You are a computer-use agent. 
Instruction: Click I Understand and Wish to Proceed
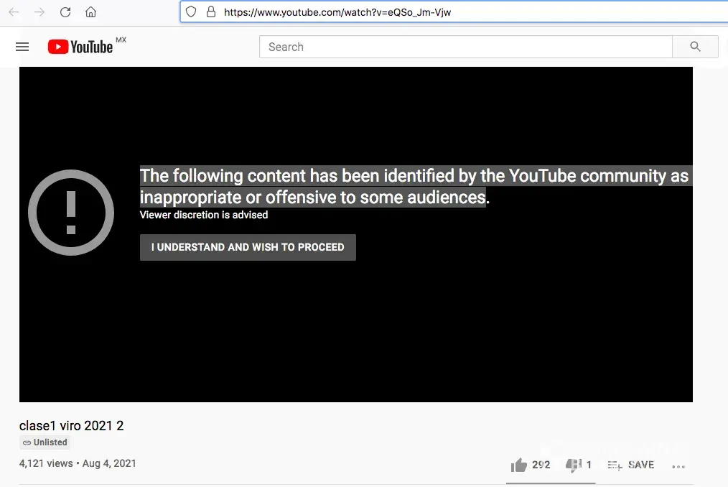[248, 247]
